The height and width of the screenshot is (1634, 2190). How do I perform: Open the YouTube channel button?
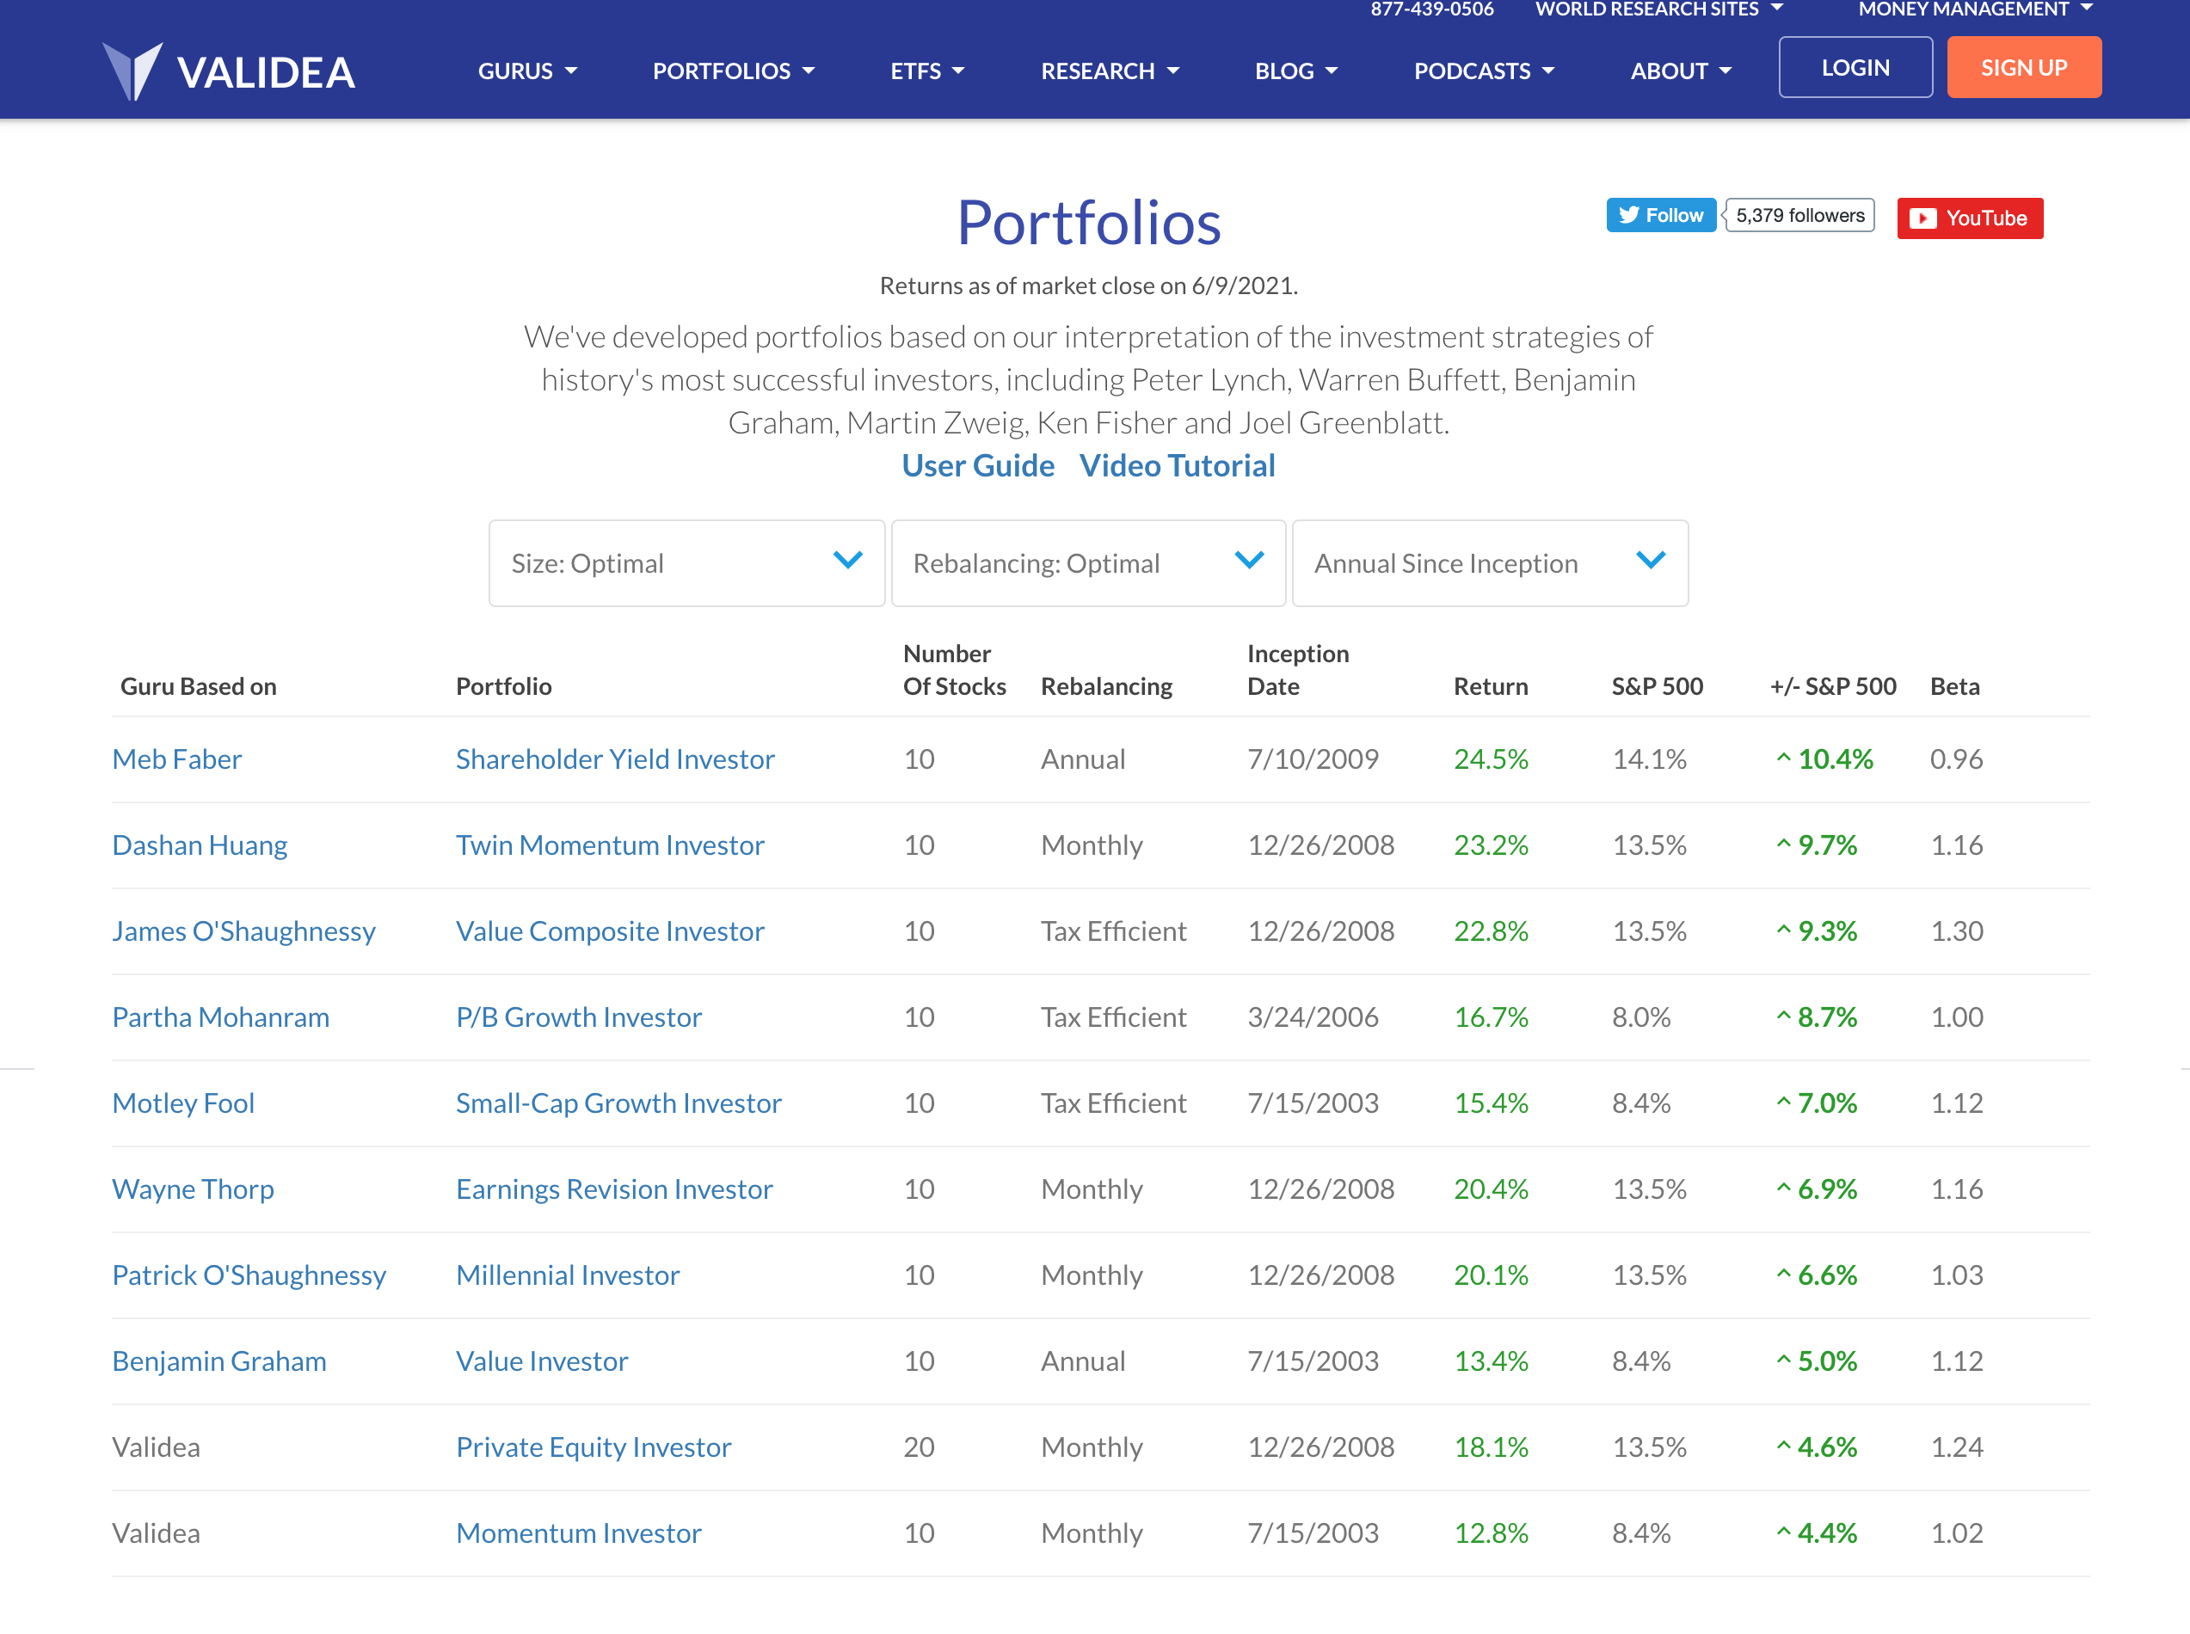[1970, 218]
